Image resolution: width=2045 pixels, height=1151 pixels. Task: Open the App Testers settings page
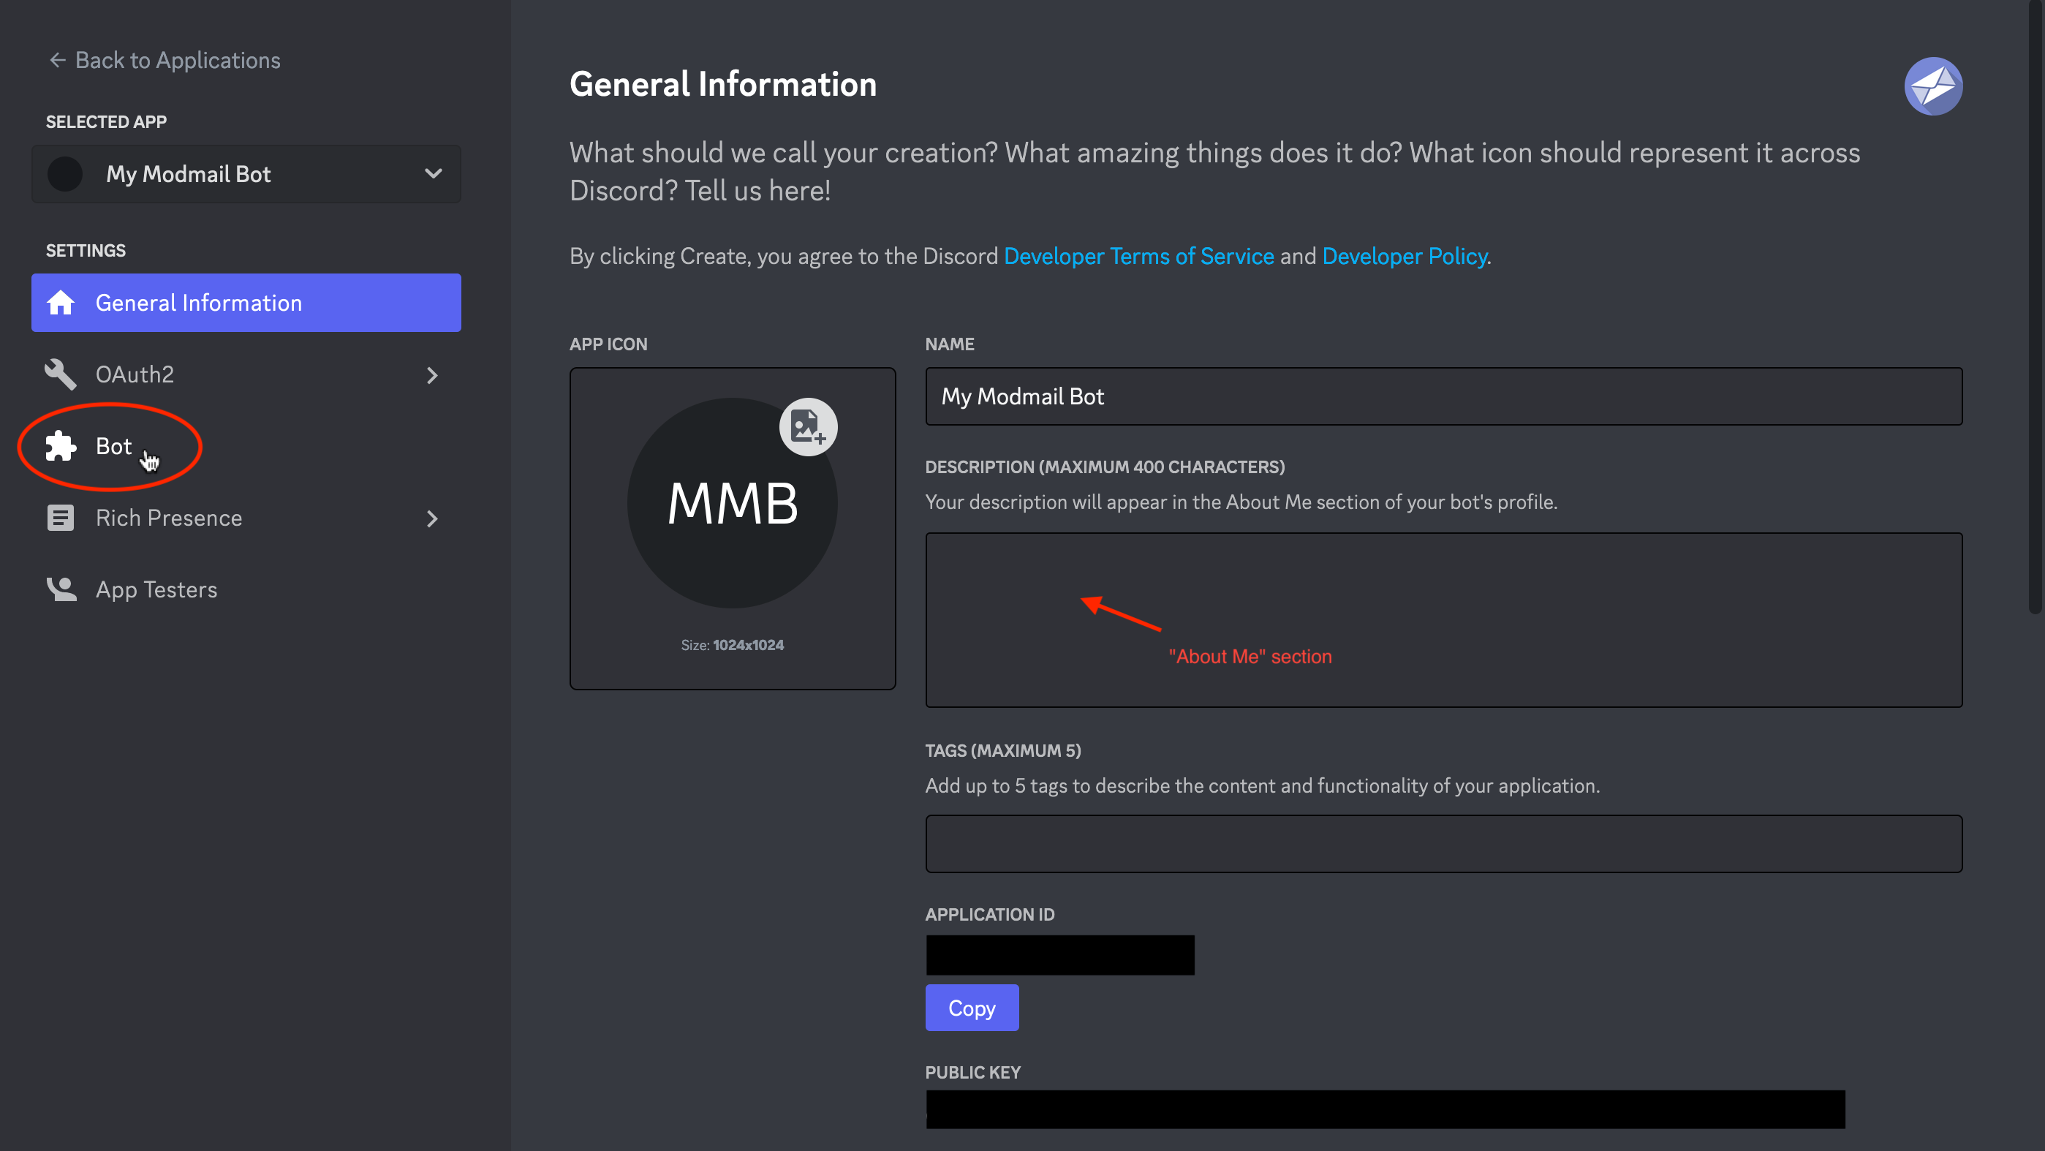pos(156,588)
